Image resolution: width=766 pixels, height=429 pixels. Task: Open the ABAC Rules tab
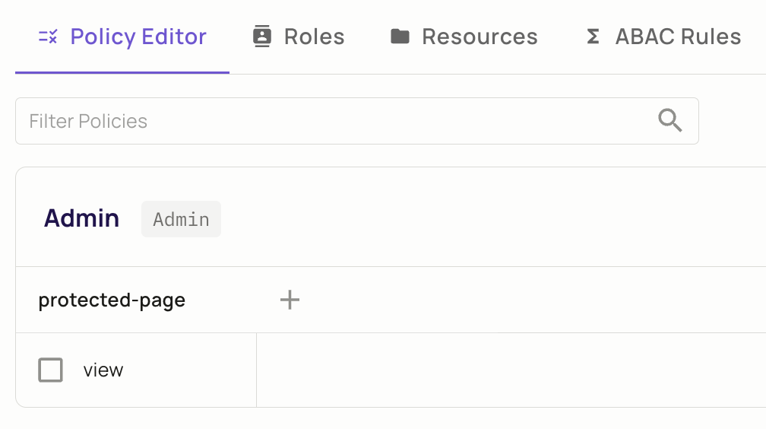click(678, 37)
